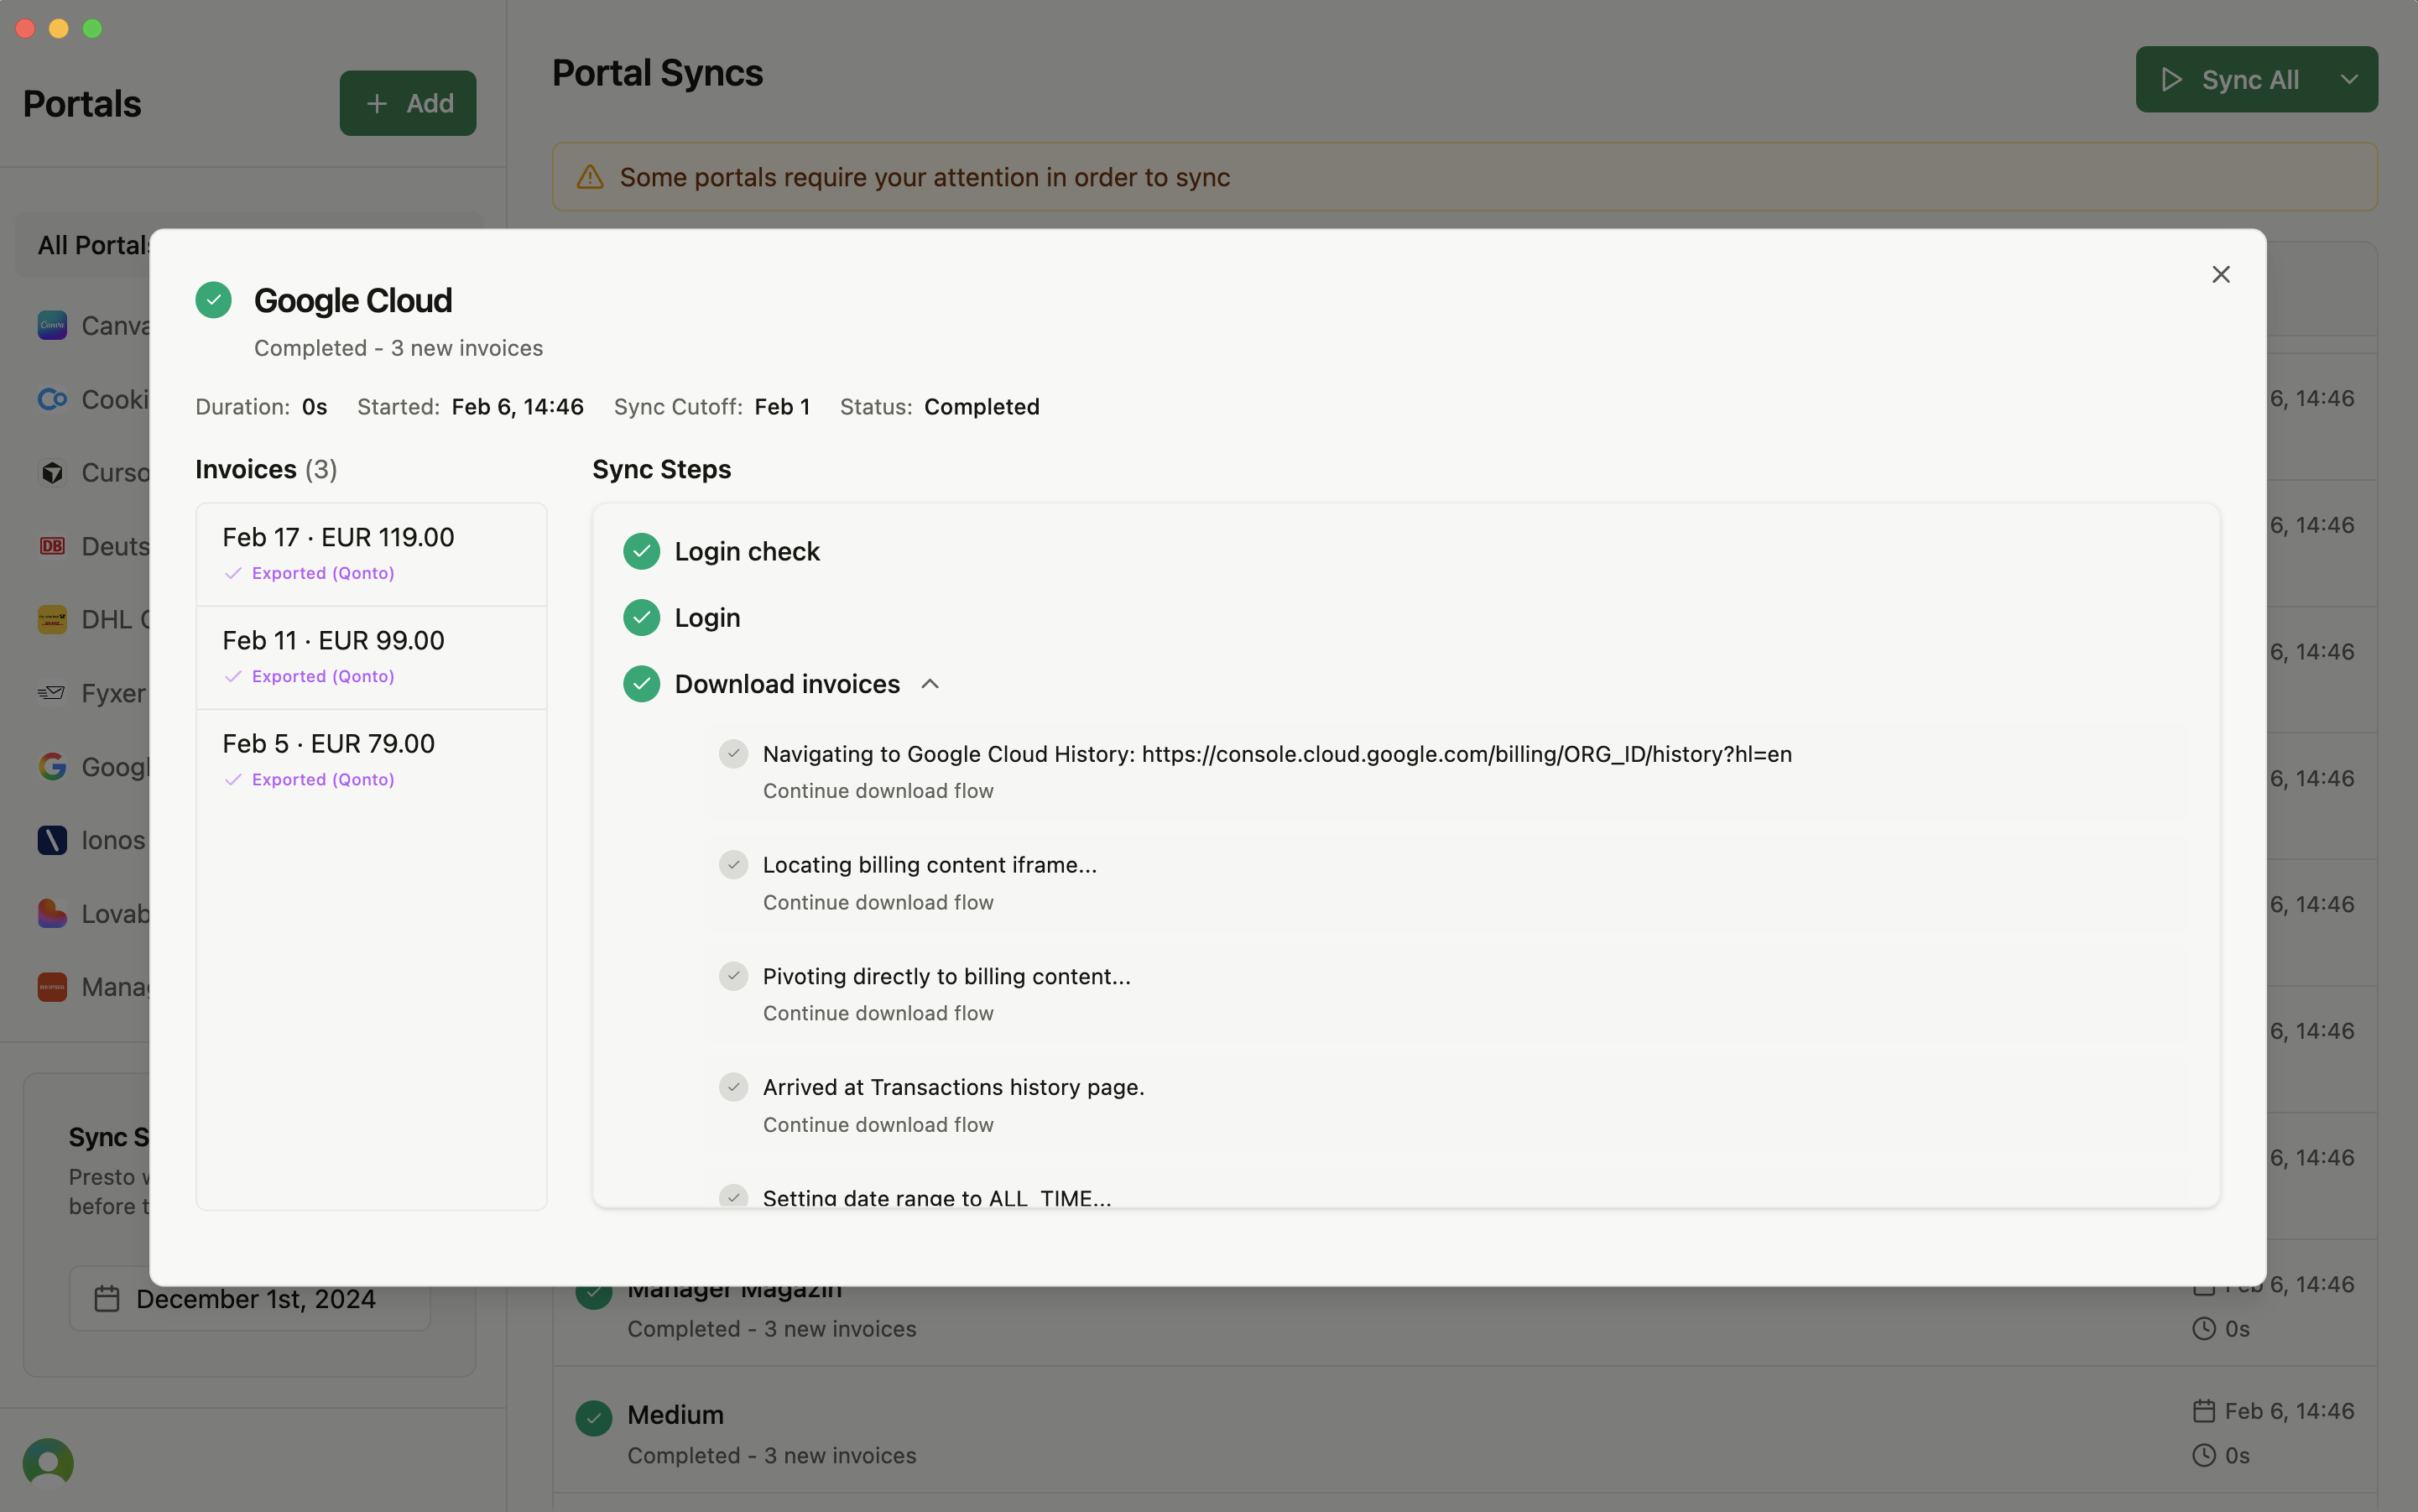Screen dimensions: 2418x1512
Task: Click the Login check step label
Action: pyautogui.click(x=747, y=551)
